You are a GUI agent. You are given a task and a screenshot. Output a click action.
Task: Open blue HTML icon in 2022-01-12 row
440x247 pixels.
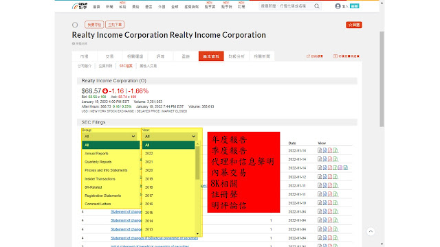point(325,176)
